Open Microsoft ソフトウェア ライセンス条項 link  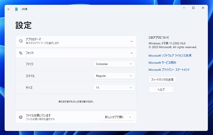coord(170,55)
